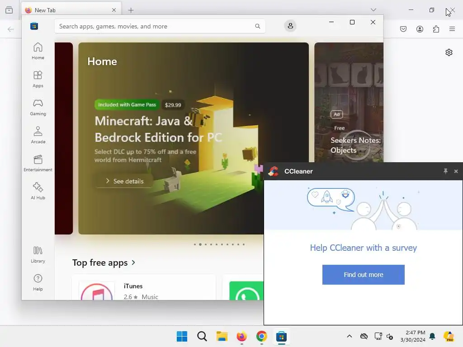
Task: Click muted volume tray icon
Action: (x=389, y=336)
